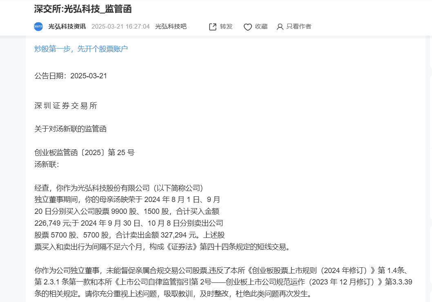
Task: Click the heart icon to favorite post
Action: (x=248, y=27)
